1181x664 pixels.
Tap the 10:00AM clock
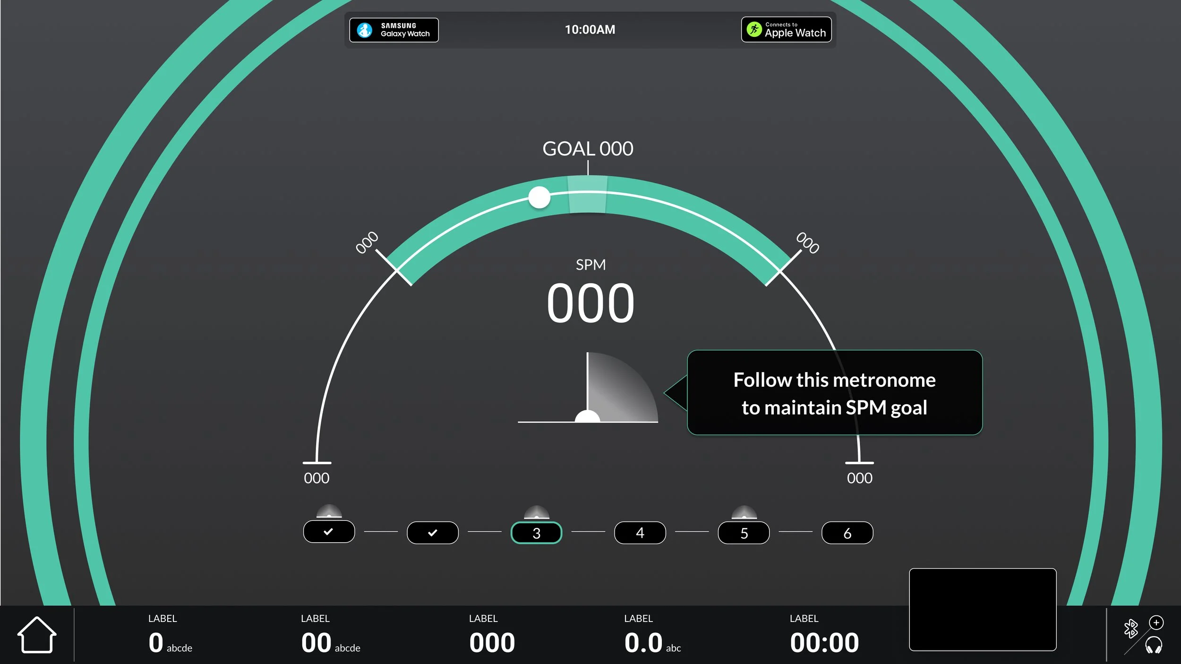tap(590, 30)
